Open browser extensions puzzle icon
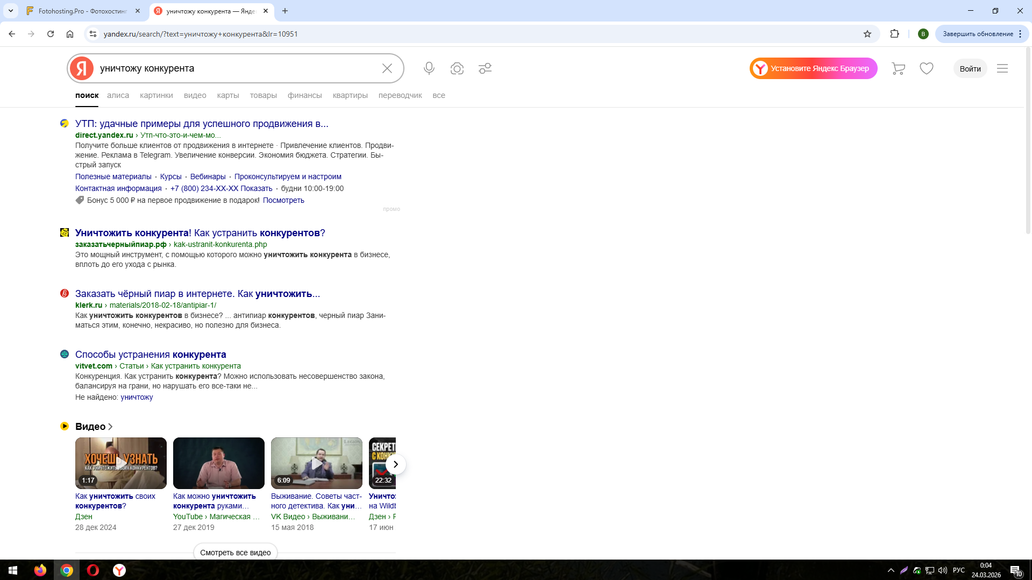This screenshot has width=1032, height=580. click(x=894, y=34)
